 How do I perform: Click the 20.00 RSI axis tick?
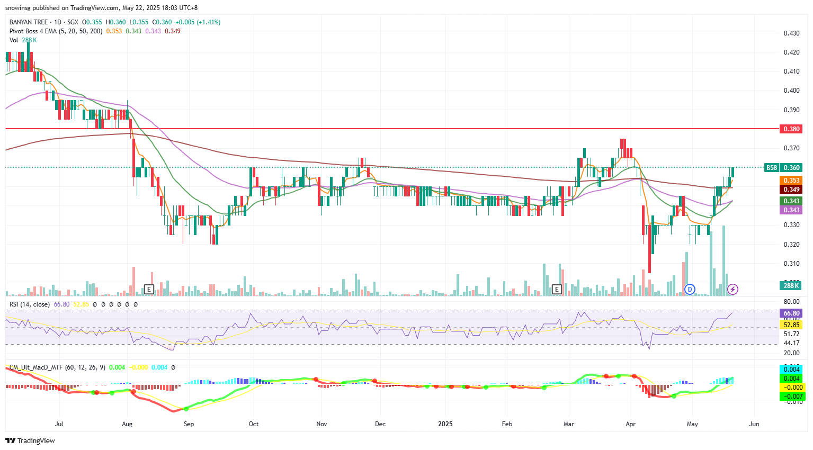point(791,353)
